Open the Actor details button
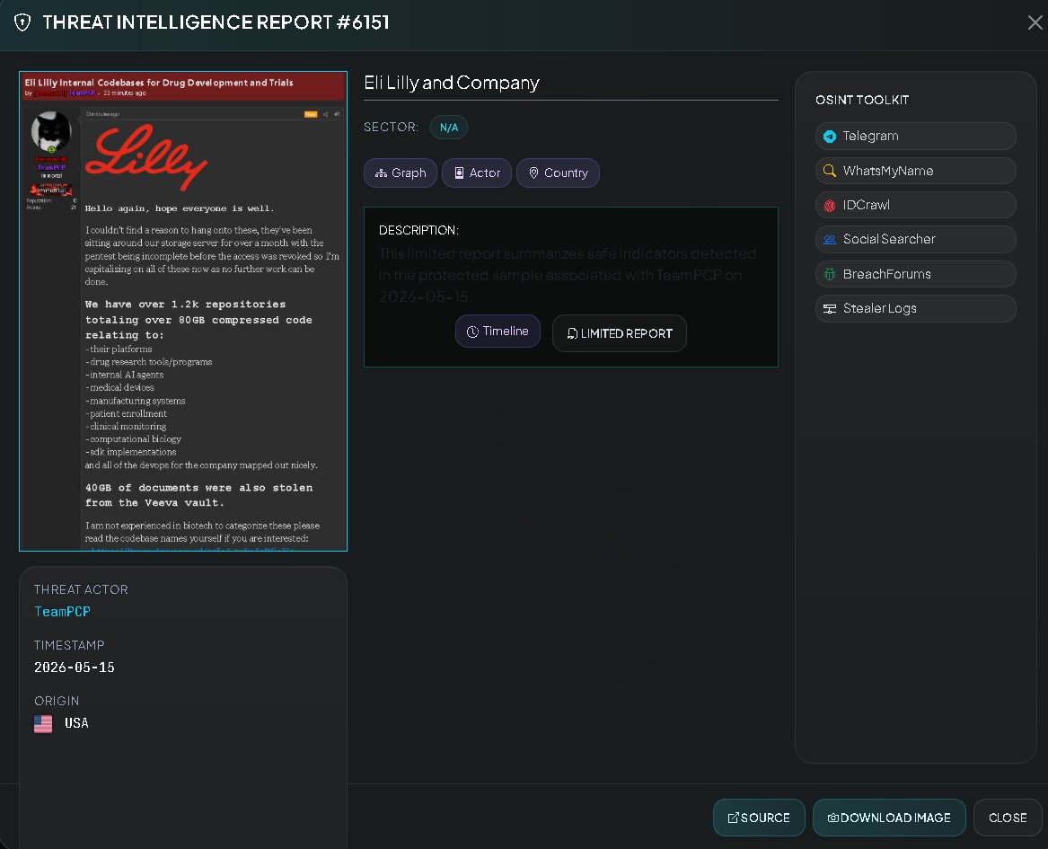1048x849 pixels. pyautogui.click(x=477, y=173)
